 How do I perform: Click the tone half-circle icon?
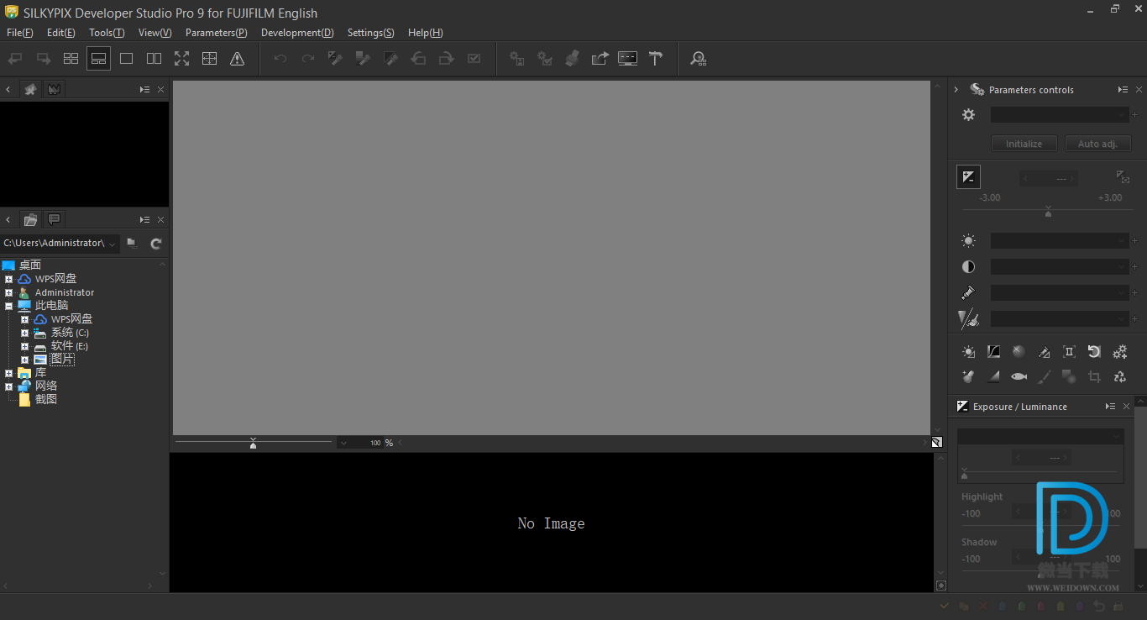coord(968,266)
